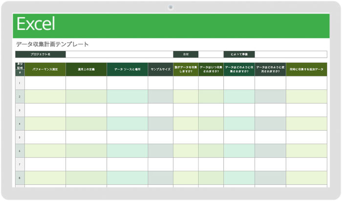Image resolution: width=342 pixels, height=201 pixels.
Task: Click row number 1 cell
Action: (x=20, y=83)
